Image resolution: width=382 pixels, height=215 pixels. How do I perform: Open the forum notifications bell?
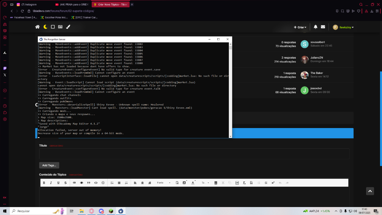315,27
